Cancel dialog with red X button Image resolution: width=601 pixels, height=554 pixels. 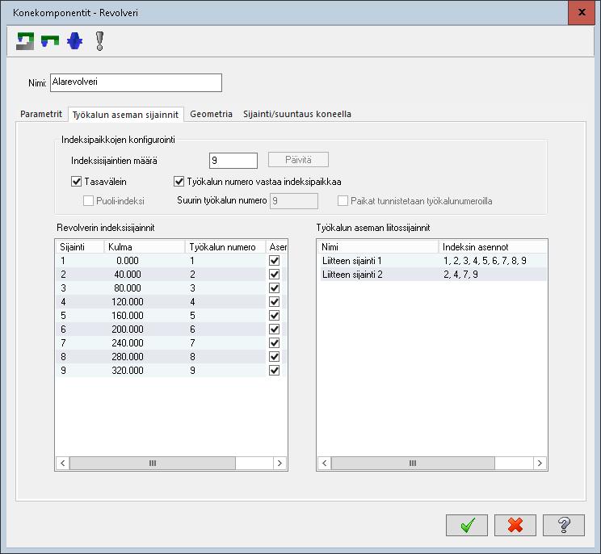point(515,525)
